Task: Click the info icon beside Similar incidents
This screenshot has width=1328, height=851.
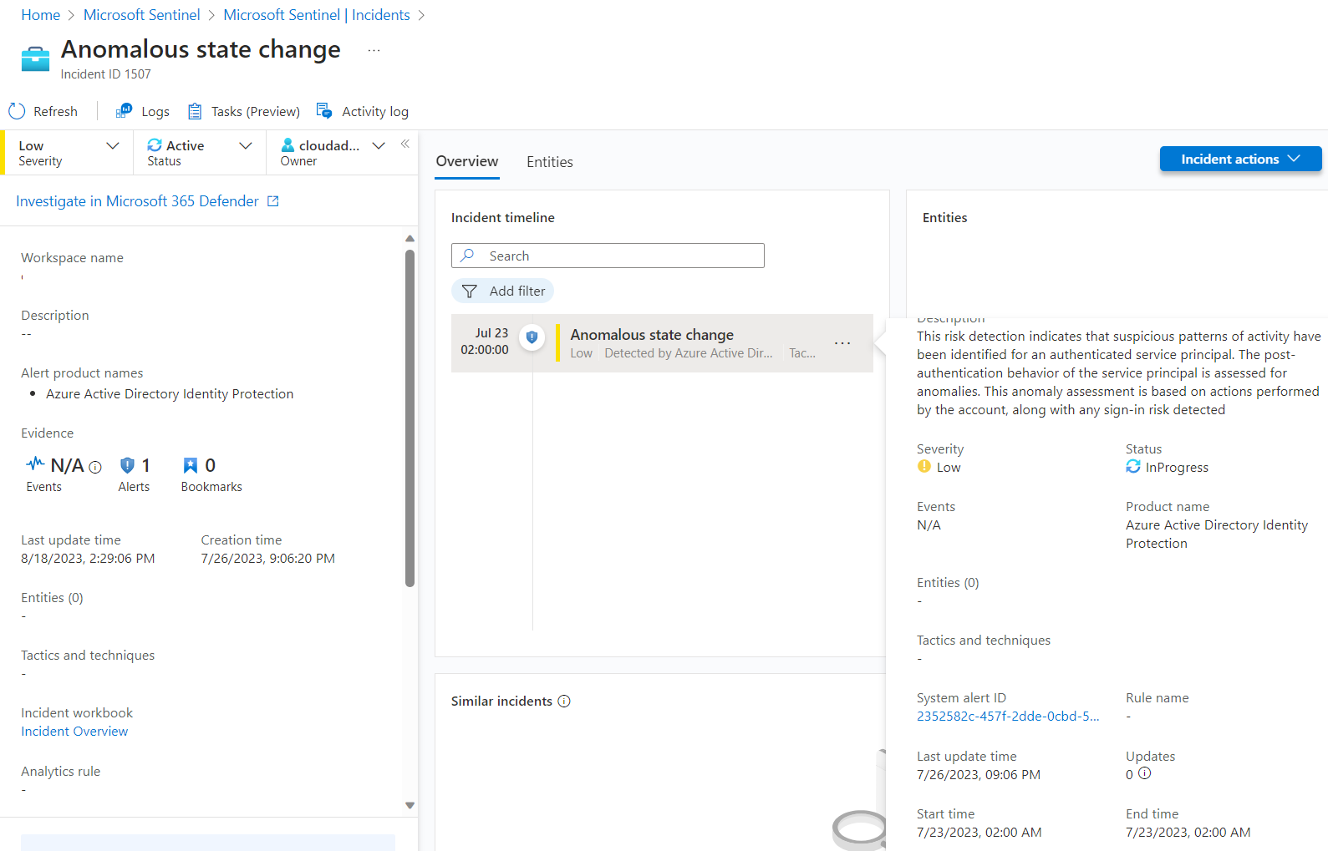Action: tap(564, 701)
